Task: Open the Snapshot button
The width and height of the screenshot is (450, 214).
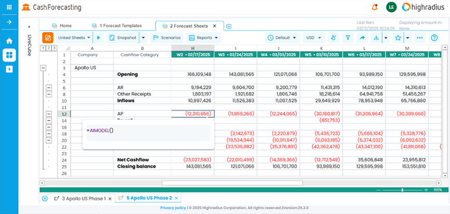Action: (x=123, y=38)
